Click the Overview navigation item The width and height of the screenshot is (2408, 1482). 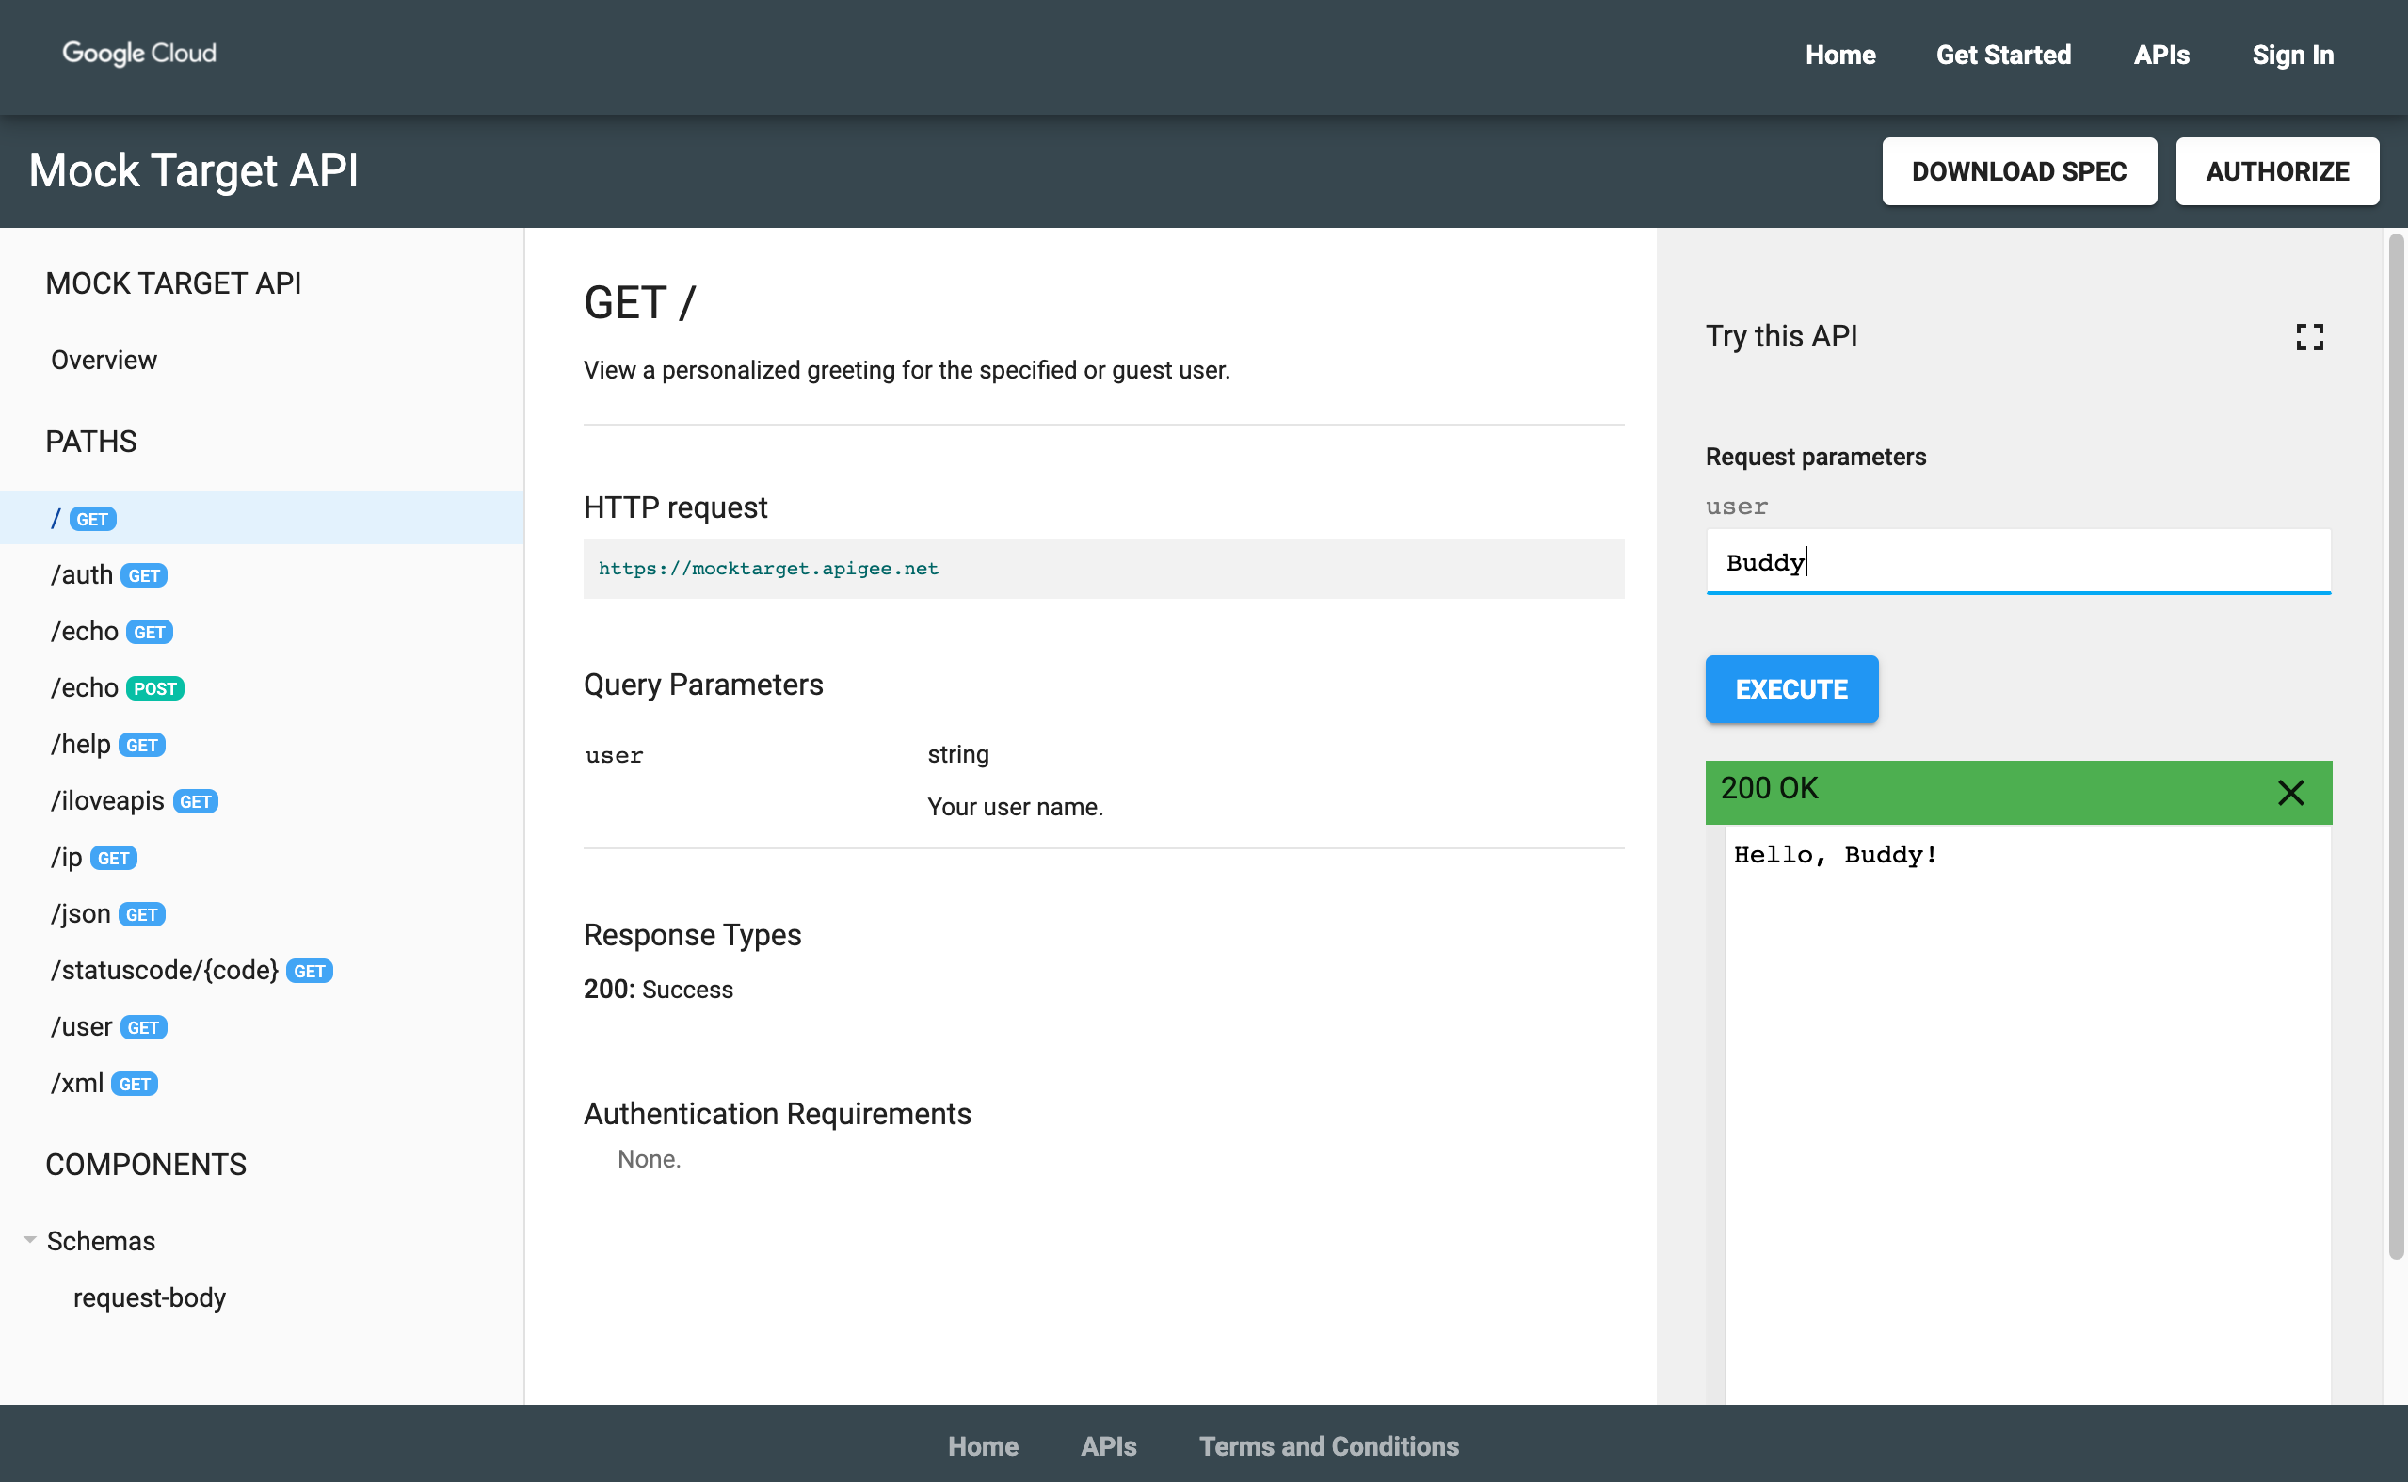click(102, 360)
